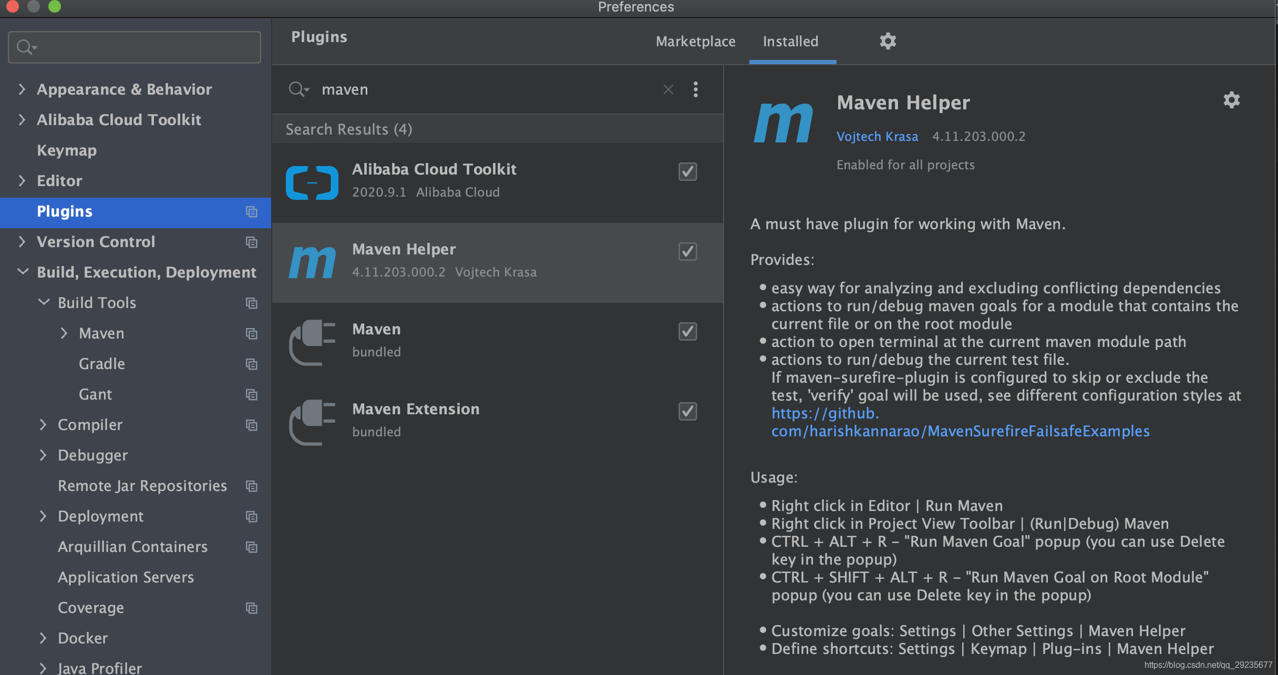
Task: Toggle the Maven Extension plugin checkbox
Action: pos(687,412)
